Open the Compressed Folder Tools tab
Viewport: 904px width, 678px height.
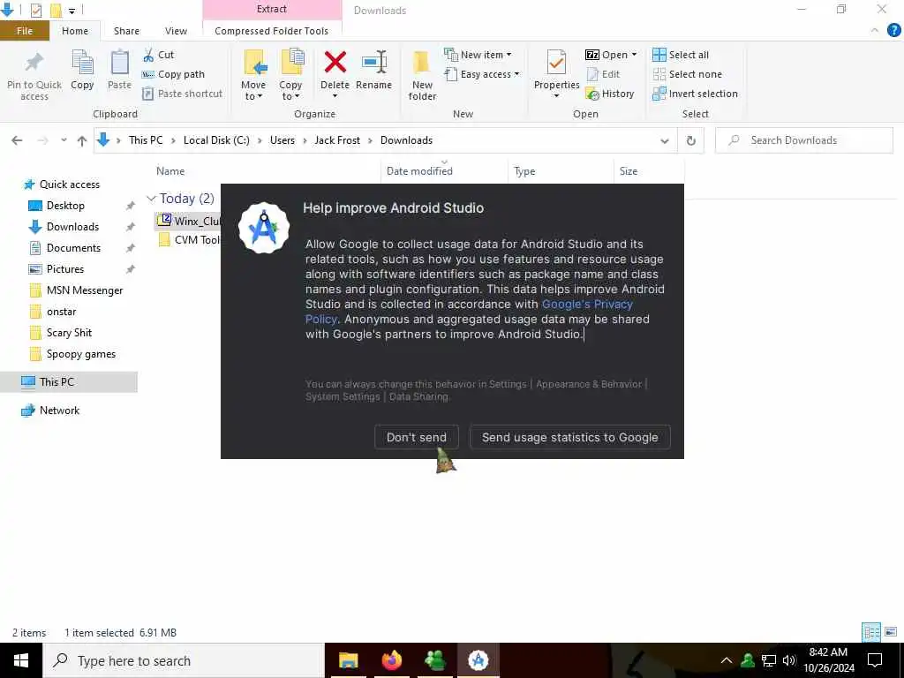point(272,31)
